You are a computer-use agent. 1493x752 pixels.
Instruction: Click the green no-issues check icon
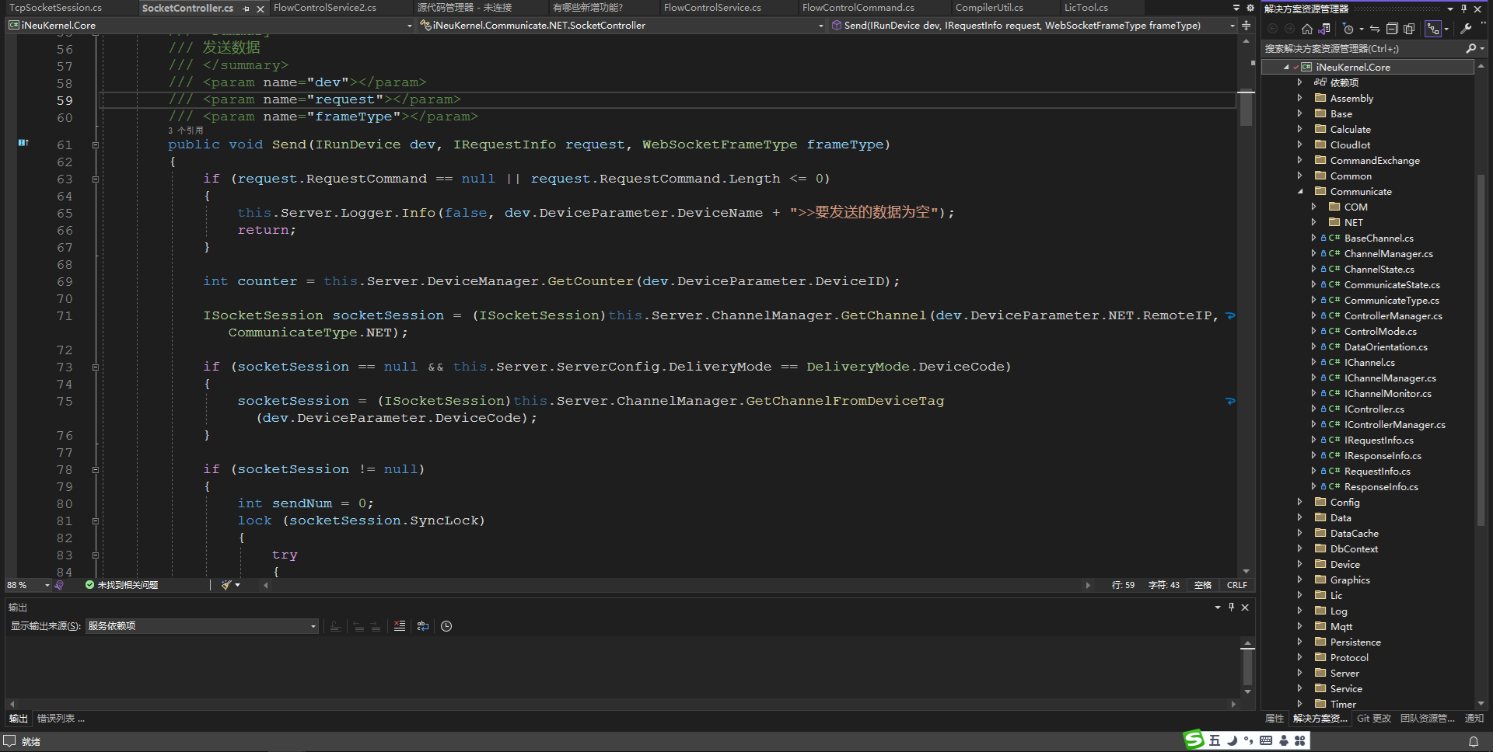89,585
